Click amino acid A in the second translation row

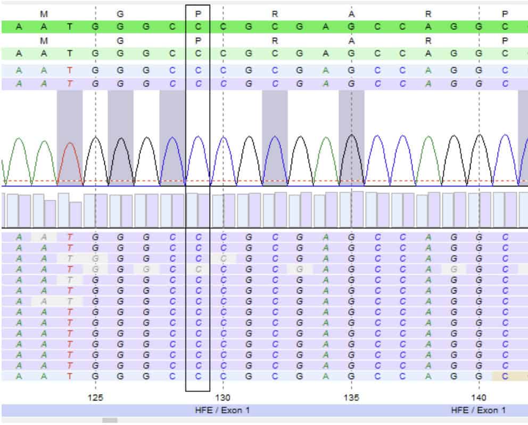pos(351,40)
